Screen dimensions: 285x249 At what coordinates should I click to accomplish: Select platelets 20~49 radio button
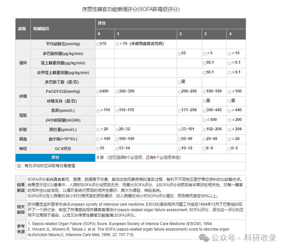205,139
